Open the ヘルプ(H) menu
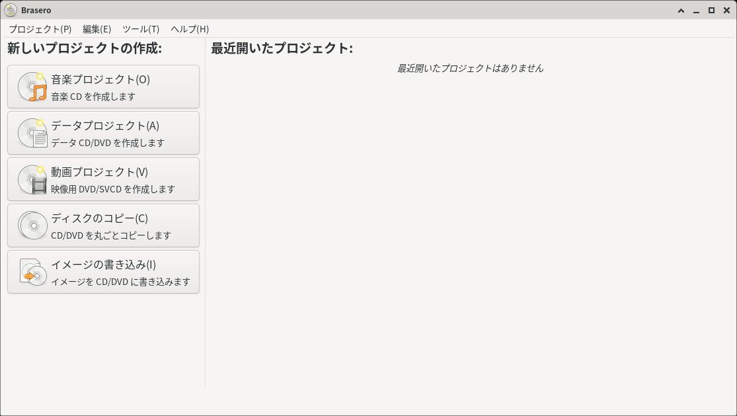This screenshot has width=737, height=416. (190, 29)
